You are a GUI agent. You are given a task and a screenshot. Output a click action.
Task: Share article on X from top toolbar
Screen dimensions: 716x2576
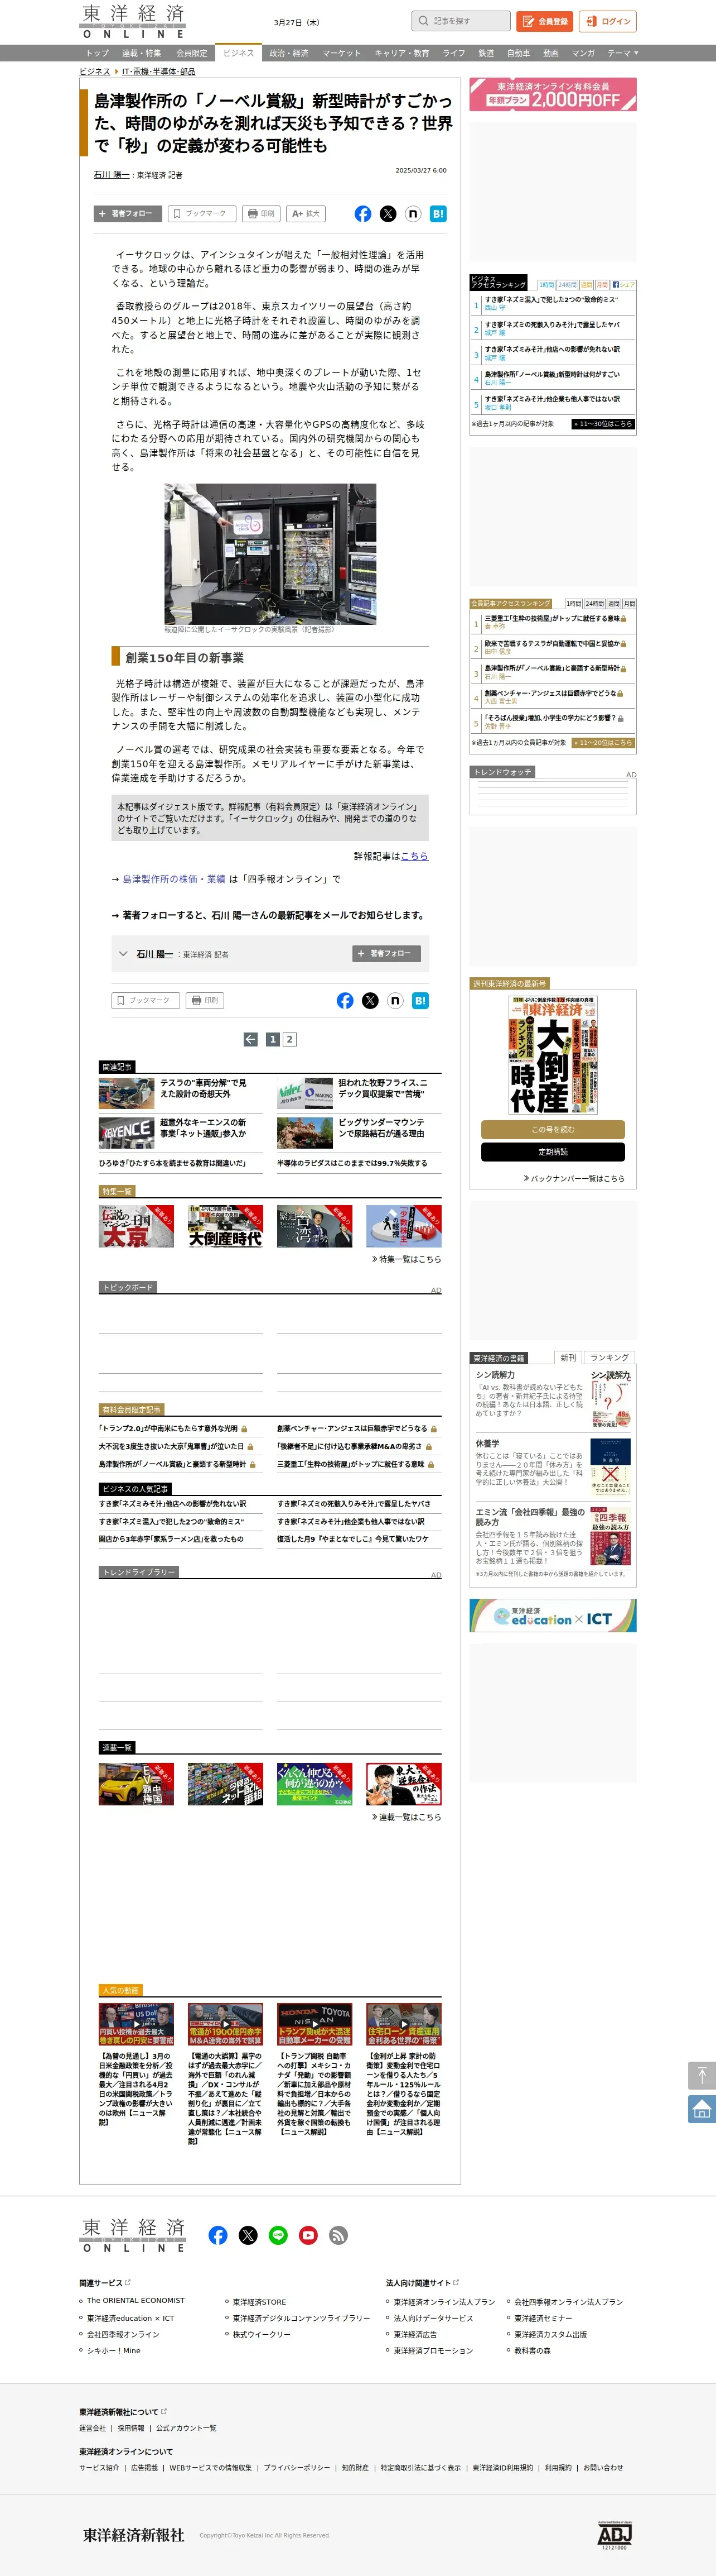coord(388,213)
